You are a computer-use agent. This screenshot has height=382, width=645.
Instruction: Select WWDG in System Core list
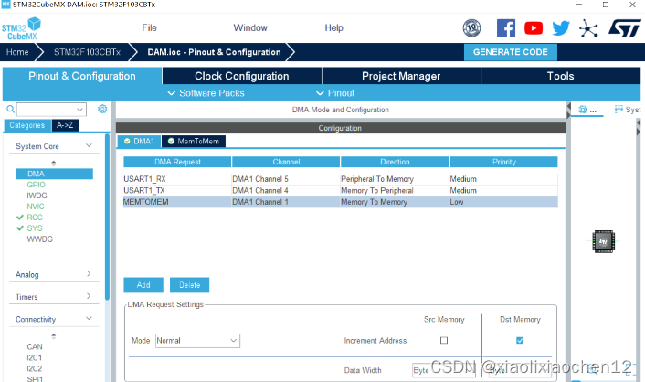coord(40,239)
